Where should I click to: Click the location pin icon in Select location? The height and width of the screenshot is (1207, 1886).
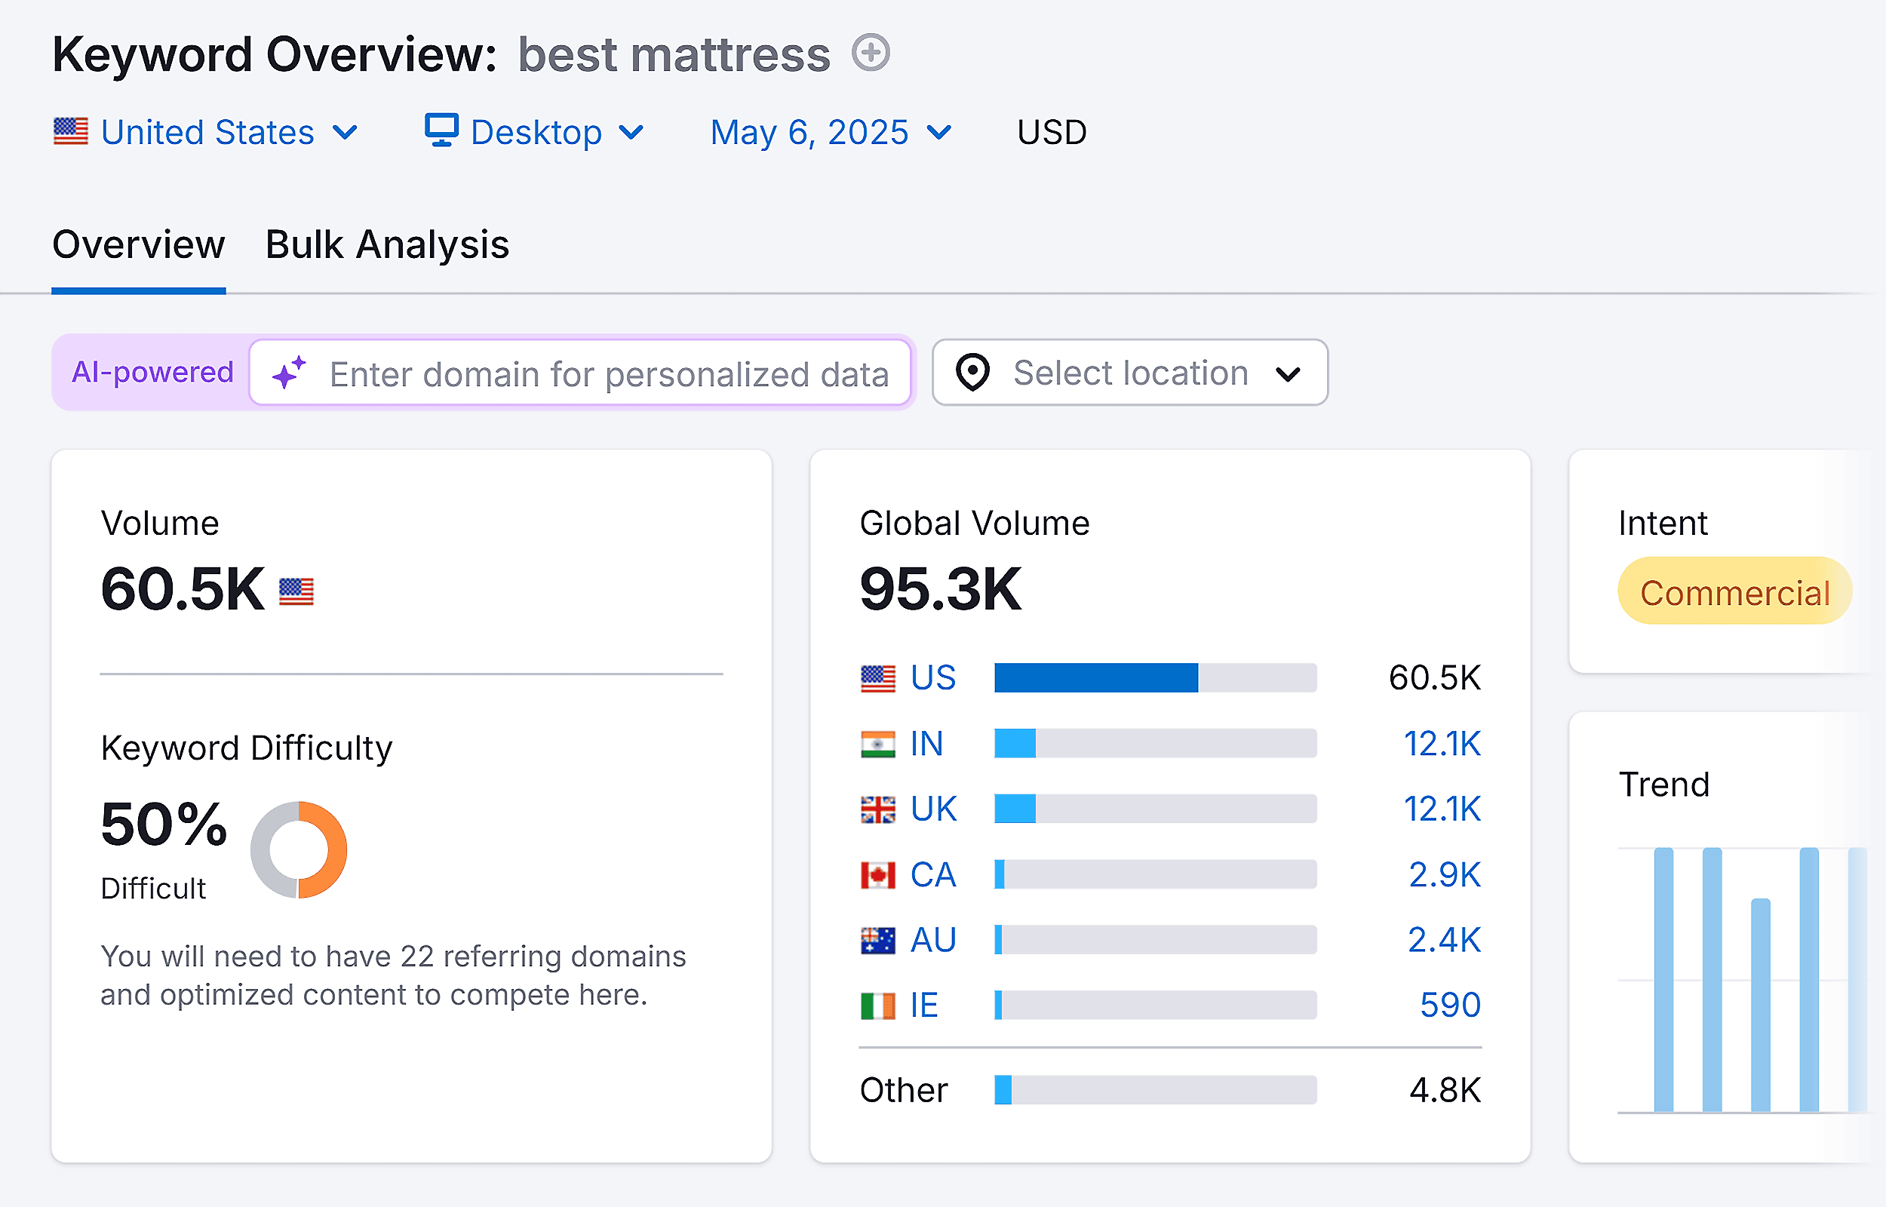[972, 373]
